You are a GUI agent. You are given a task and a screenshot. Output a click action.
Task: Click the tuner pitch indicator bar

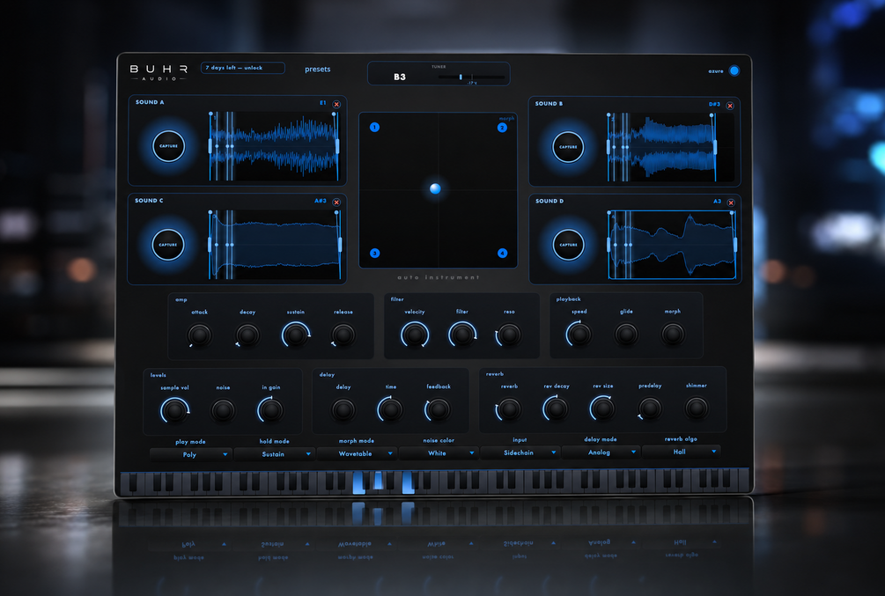click(x=471, y=77)
